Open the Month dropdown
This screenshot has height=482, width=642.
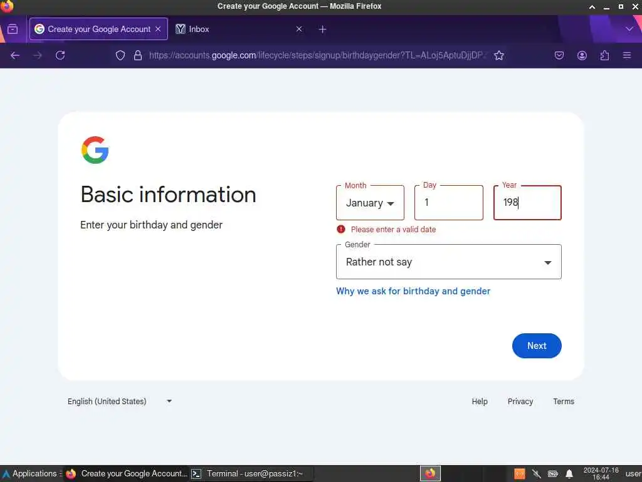point(370,203)
